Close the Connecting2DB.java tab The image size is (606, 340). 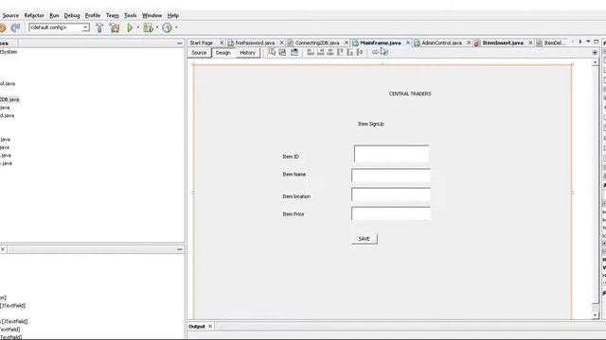347,42
